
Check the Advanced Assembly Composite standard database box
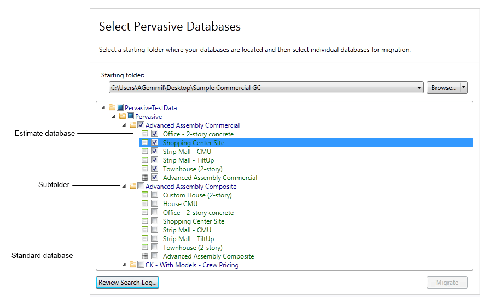[155, 256]
